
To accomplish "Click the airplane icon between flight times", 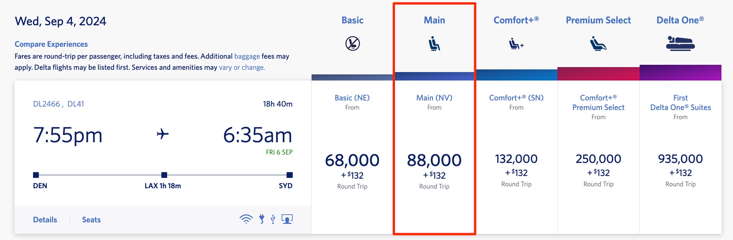I will click(163, 134).
